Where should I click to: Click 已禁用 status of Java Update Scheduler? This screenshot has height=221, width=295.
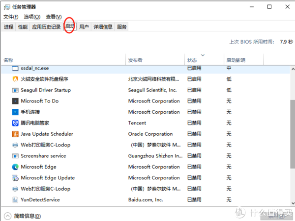click(x=194, y=134)
